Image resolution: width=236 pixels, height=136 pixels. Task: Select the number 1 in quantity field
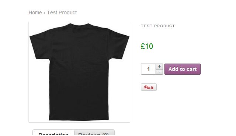(x=148, y=69)
